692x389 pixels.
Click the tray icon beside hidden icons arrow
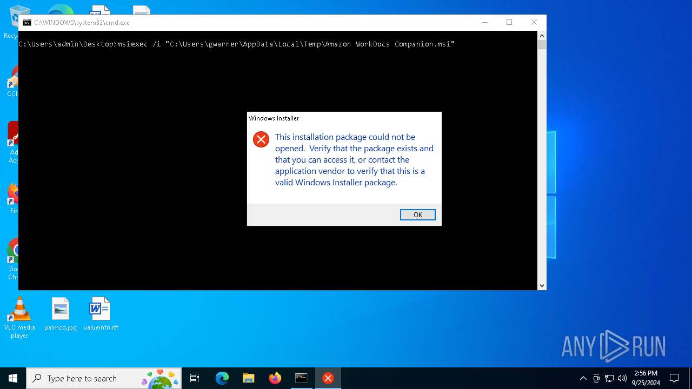596,378
